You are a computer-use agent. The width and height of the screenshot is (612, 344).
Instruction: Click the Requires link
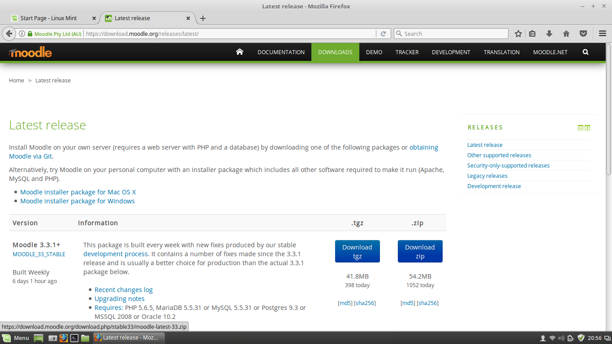[108, 308]
